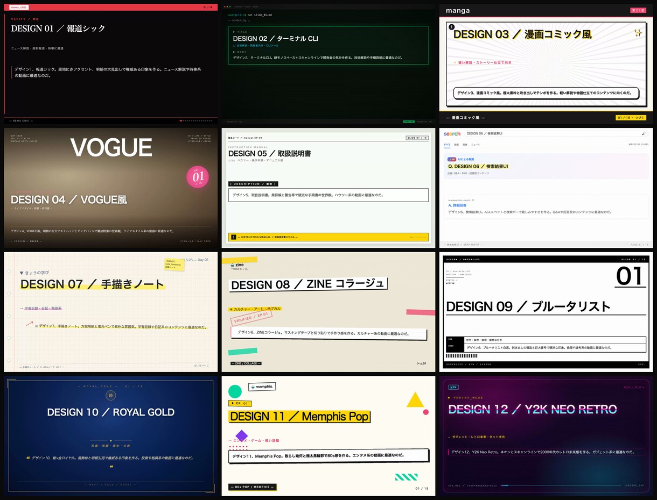Click the SLIDE 01 / 15 box in manual slide
The image size is (657, 500).
(x=418, y=138)
